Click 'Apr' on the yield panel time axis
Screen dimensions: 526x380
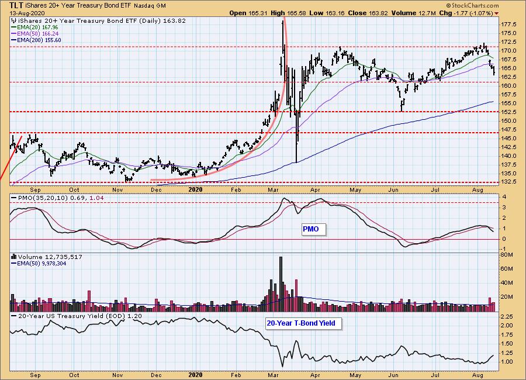[315, 375]
